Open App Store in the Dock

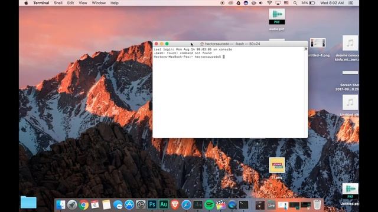point(129,205)
